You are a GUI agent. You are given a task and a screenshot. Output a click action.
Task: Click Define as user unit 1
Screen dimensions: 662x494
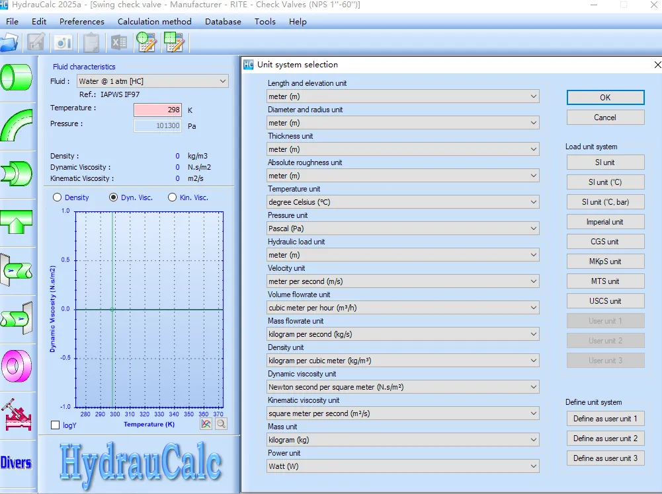pos(605,419)
